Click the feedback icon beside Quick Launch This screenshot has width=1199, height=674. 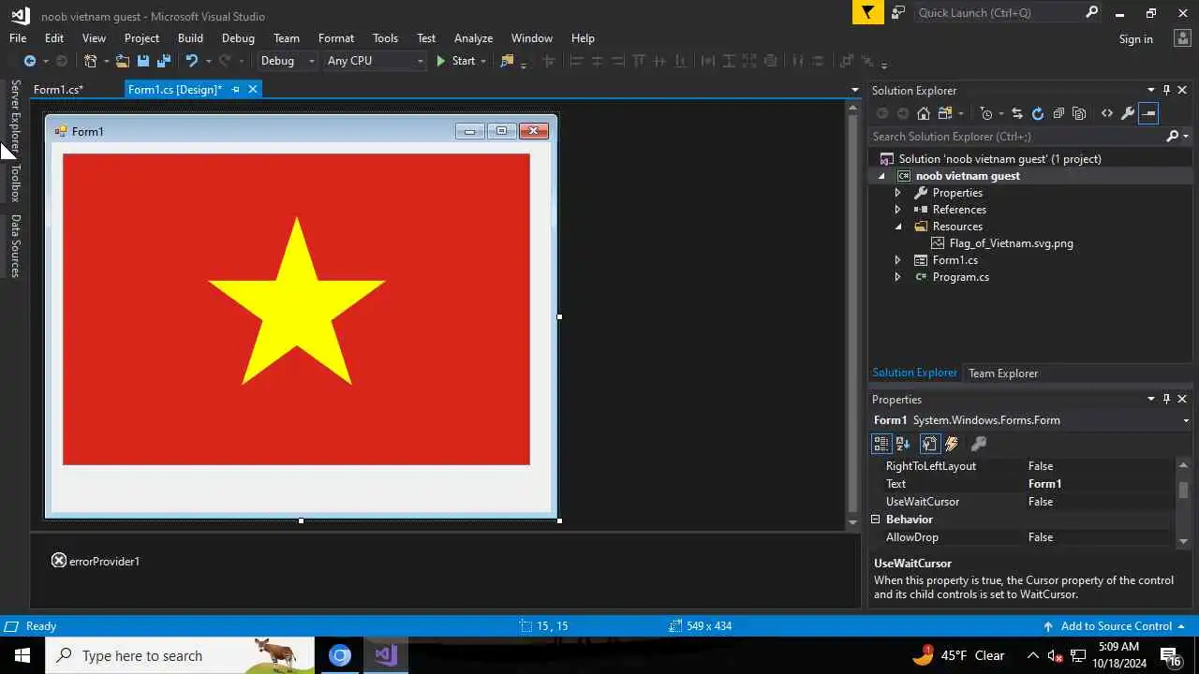(x=898, y=12)
